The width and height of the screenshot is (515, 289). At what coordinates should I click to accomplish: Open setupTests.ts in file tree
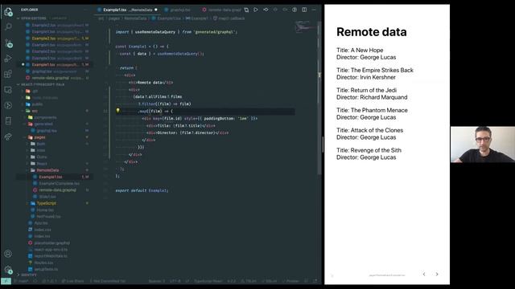[46, 269]
